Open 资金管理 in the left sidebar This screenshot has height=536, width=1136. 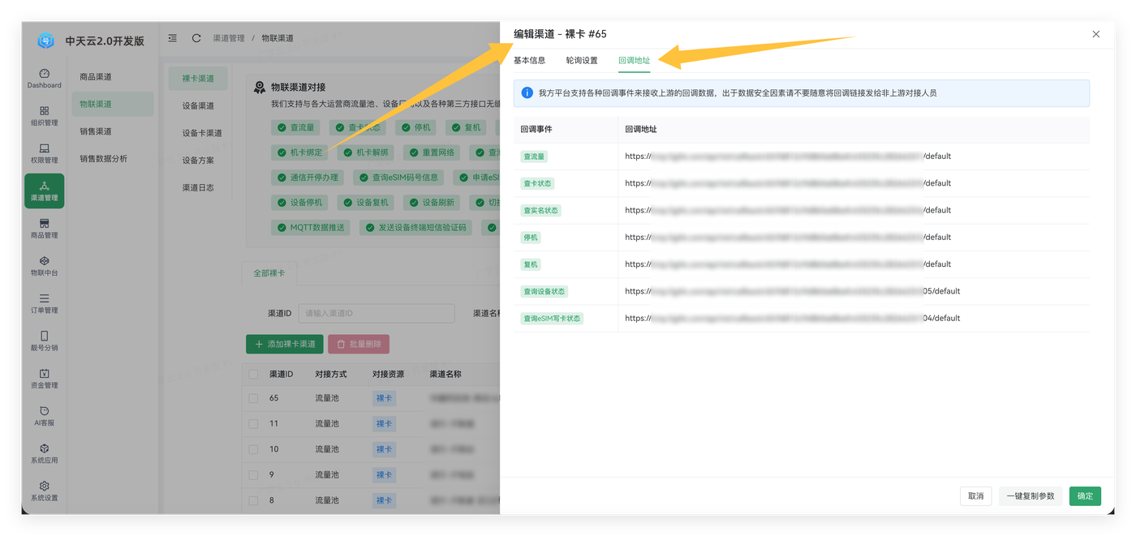pos(44,379)
